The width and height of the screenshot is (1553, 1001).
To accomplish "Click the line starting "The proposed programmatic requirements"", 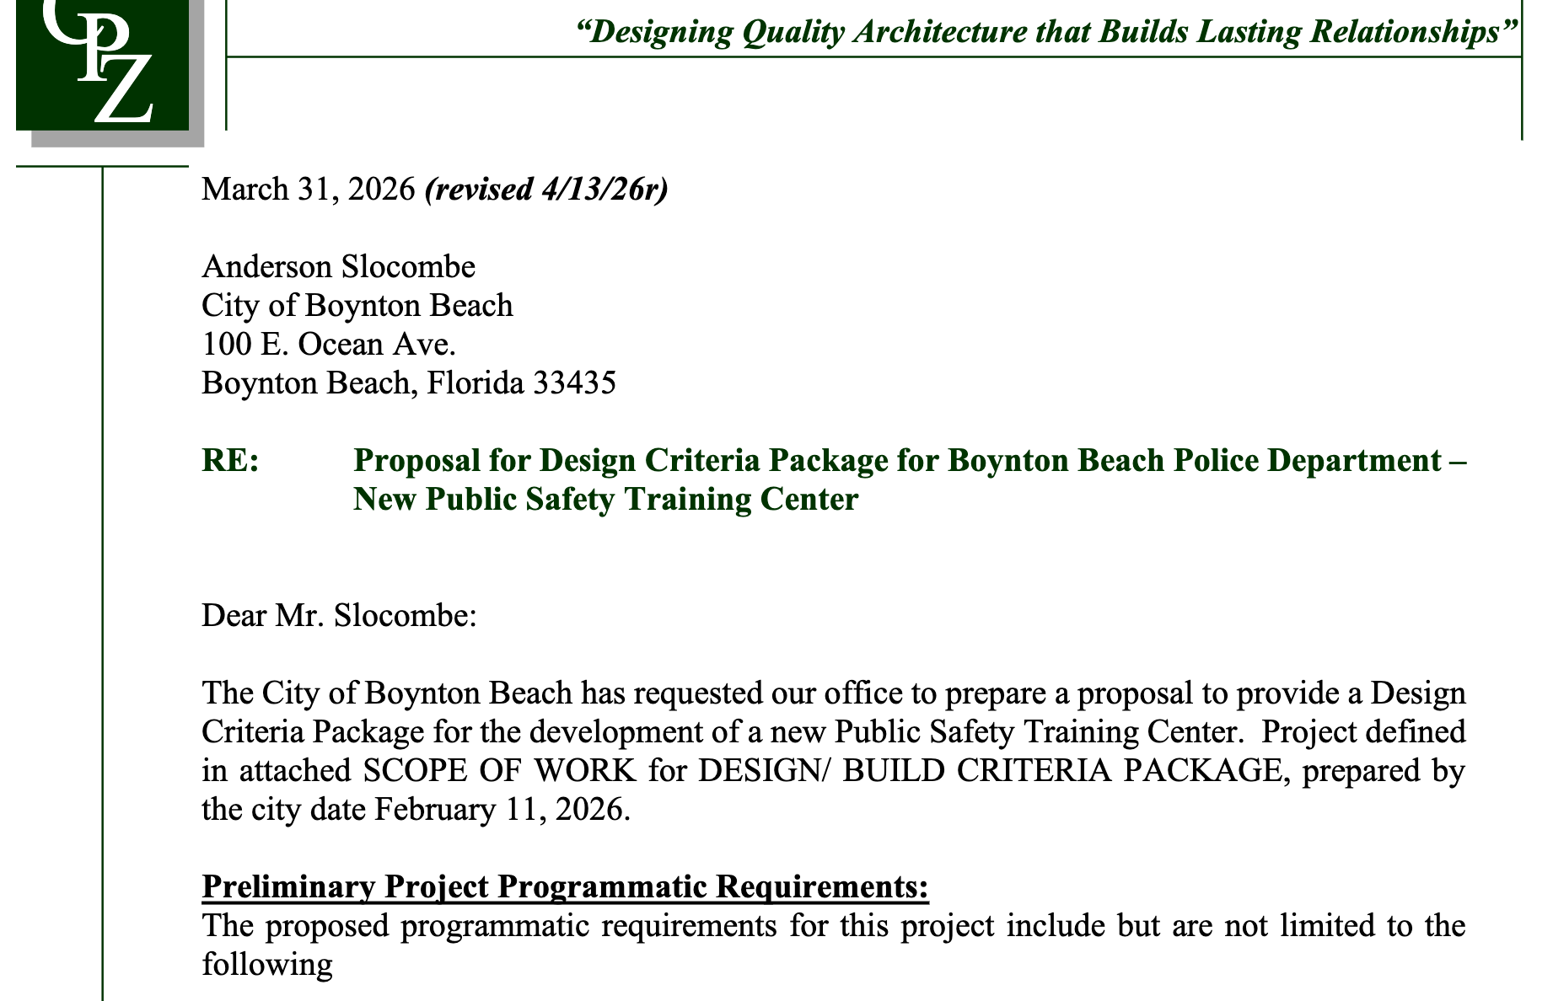I will (x=834, y=925).
